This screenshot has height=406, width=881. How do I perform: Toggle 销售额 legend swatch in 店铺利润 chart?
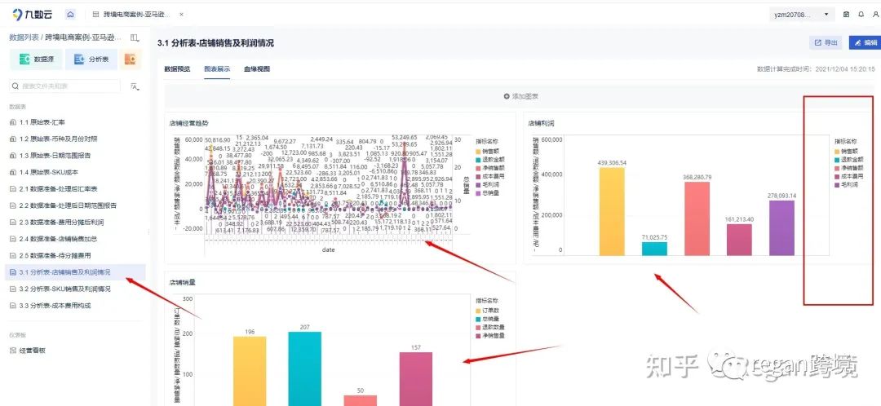click(838, 152)
